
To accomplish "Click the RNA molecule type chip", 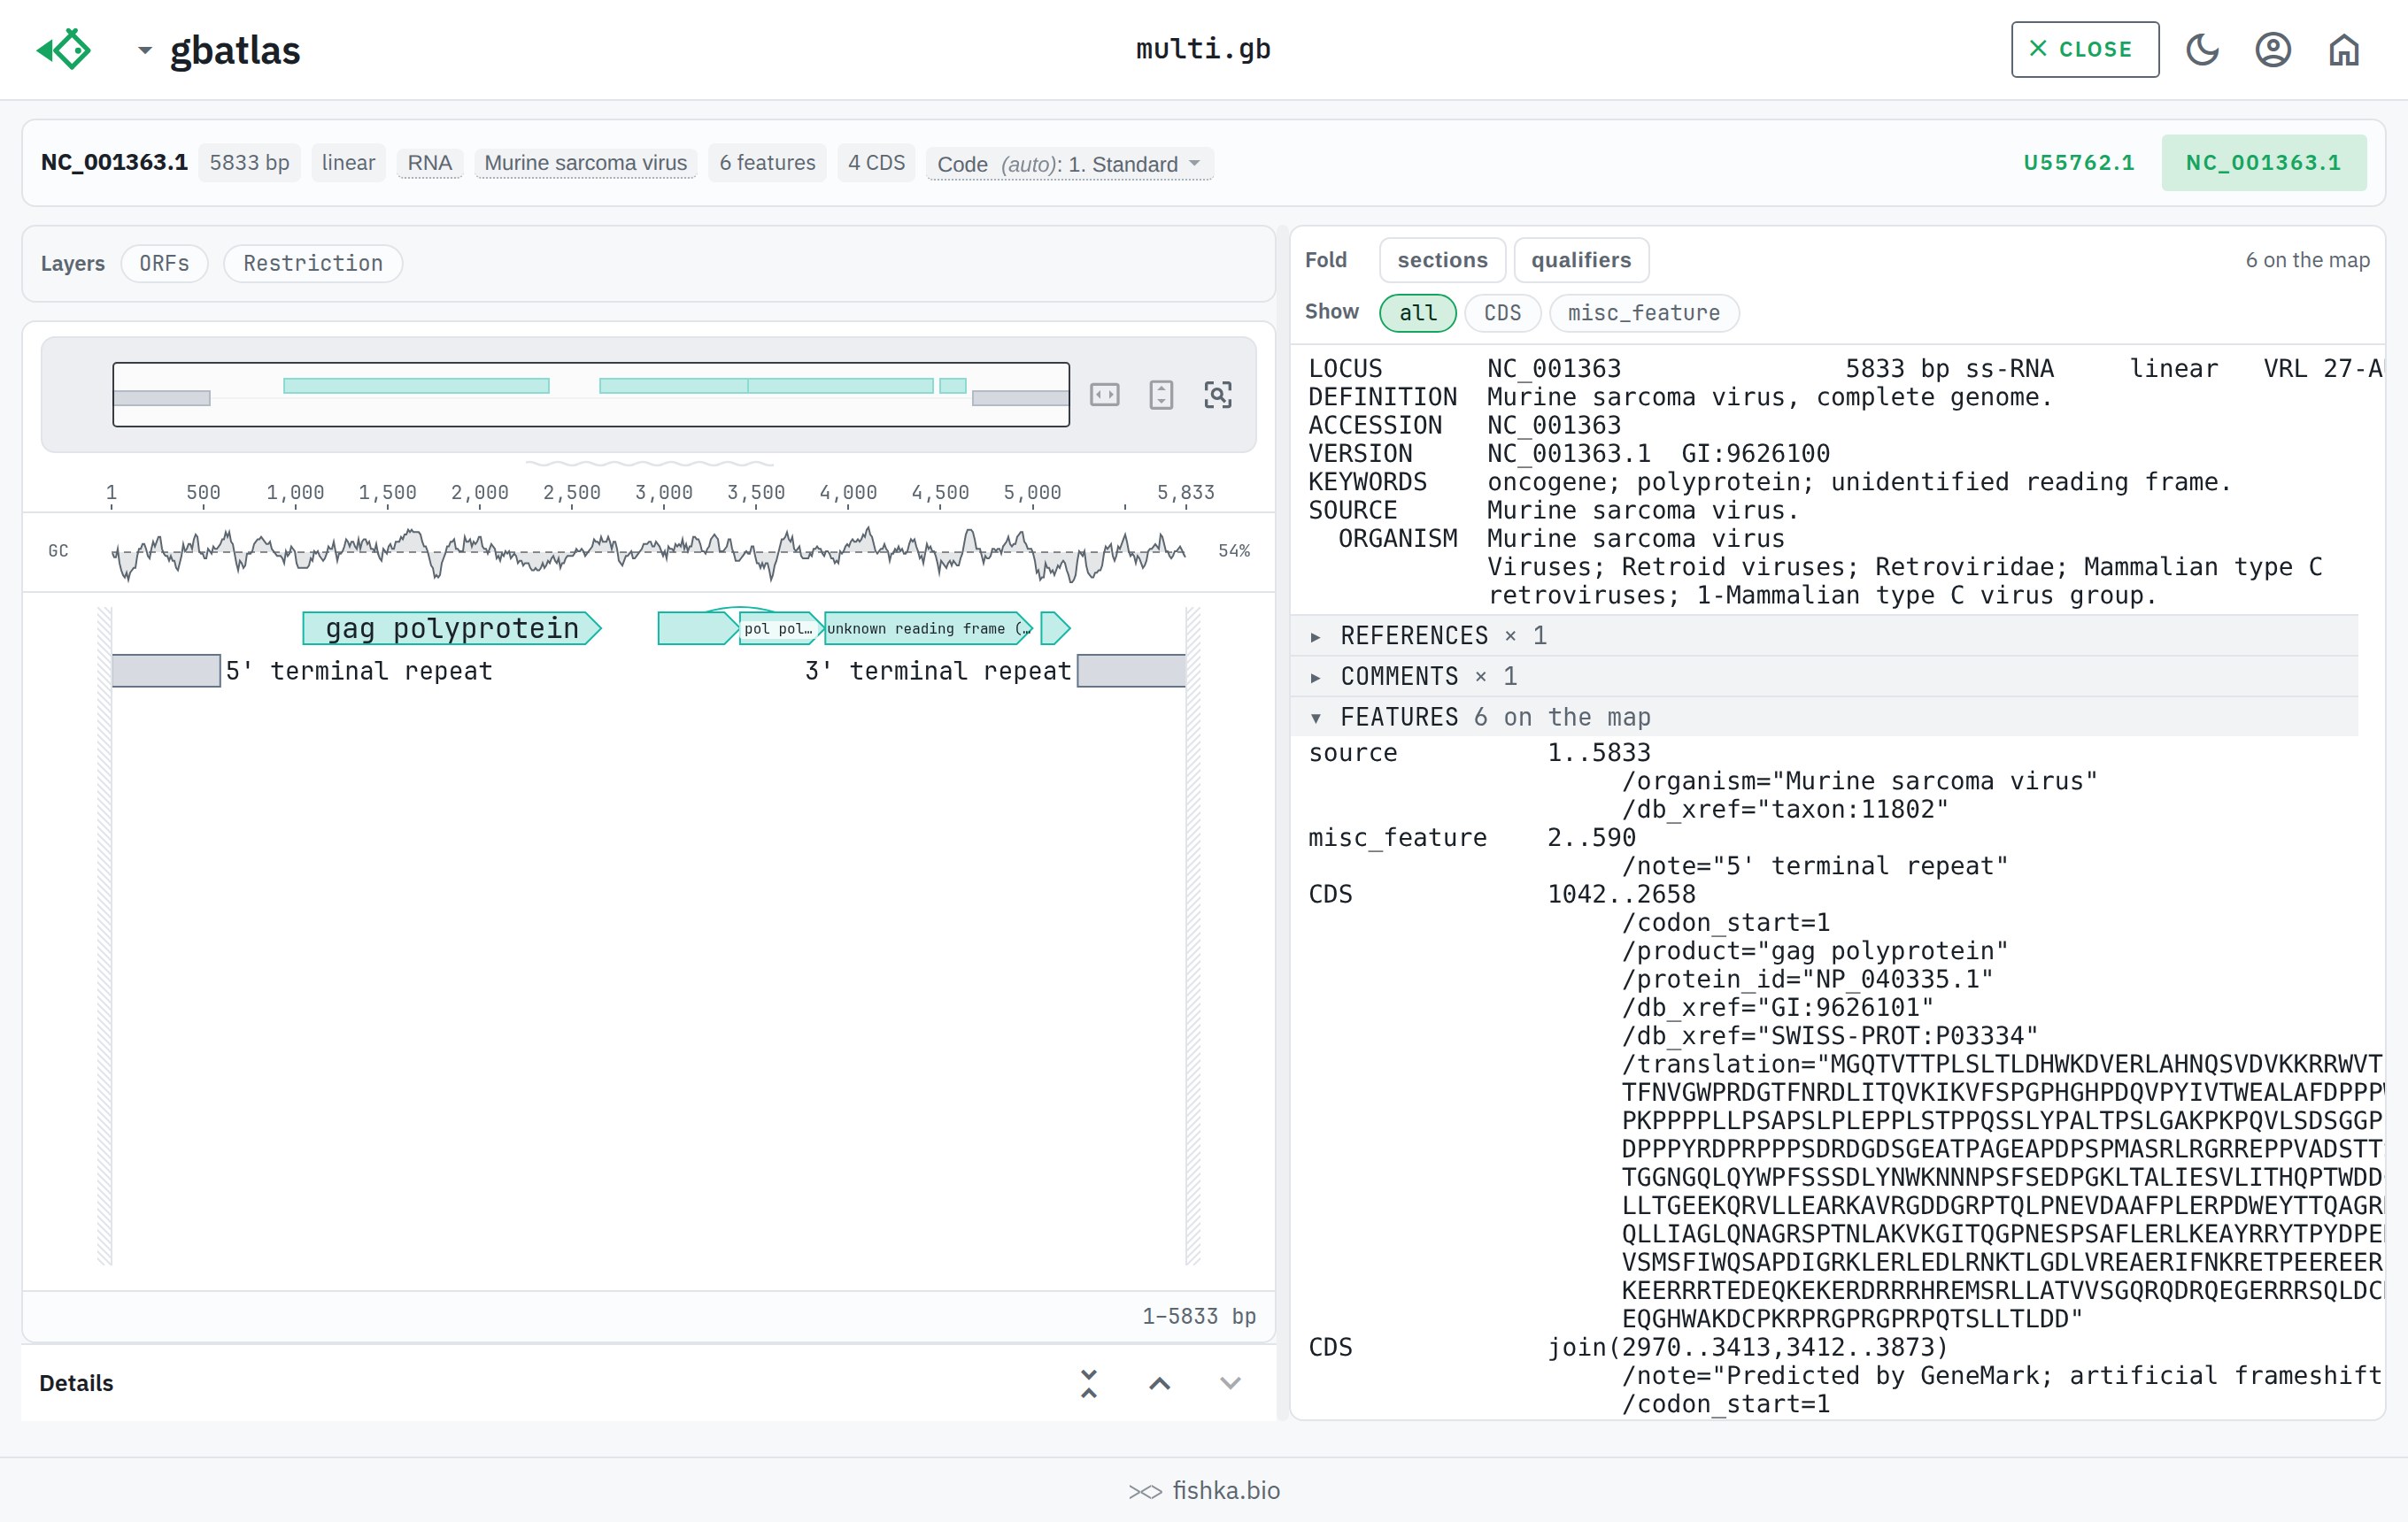I will click(x=430, y=163).
